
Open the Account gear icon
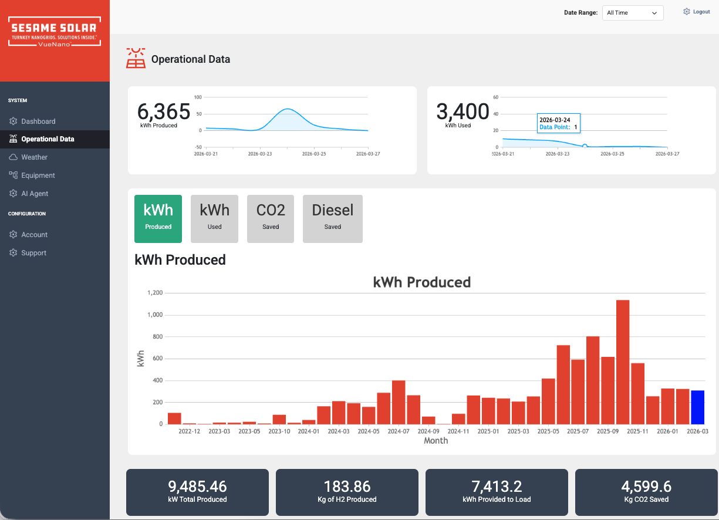click(x=13, y=234)
